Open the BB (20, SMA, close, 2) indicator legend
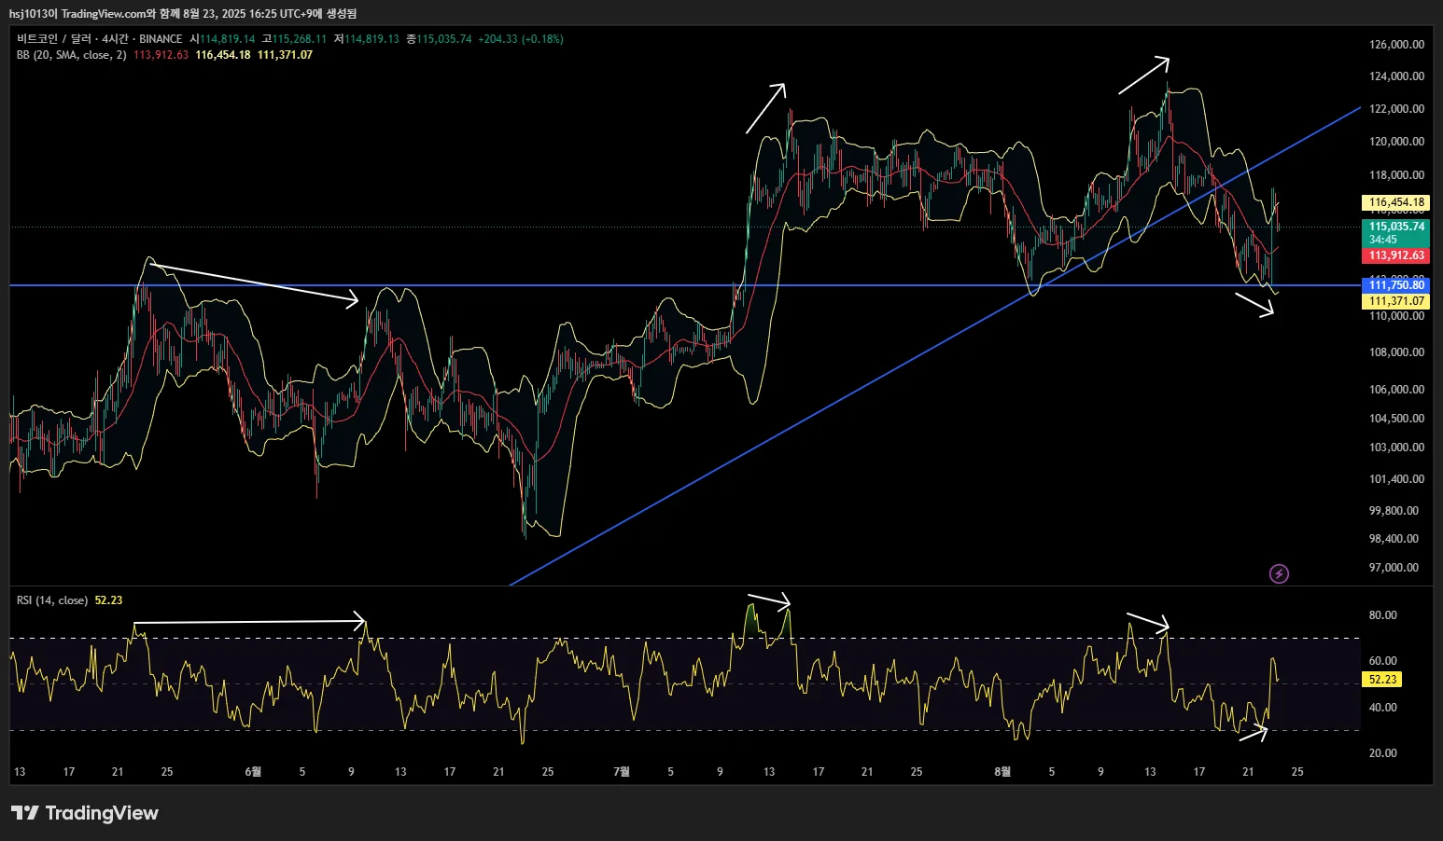Viewport: 1443px width, 841px height. click(x=71, y=55)
